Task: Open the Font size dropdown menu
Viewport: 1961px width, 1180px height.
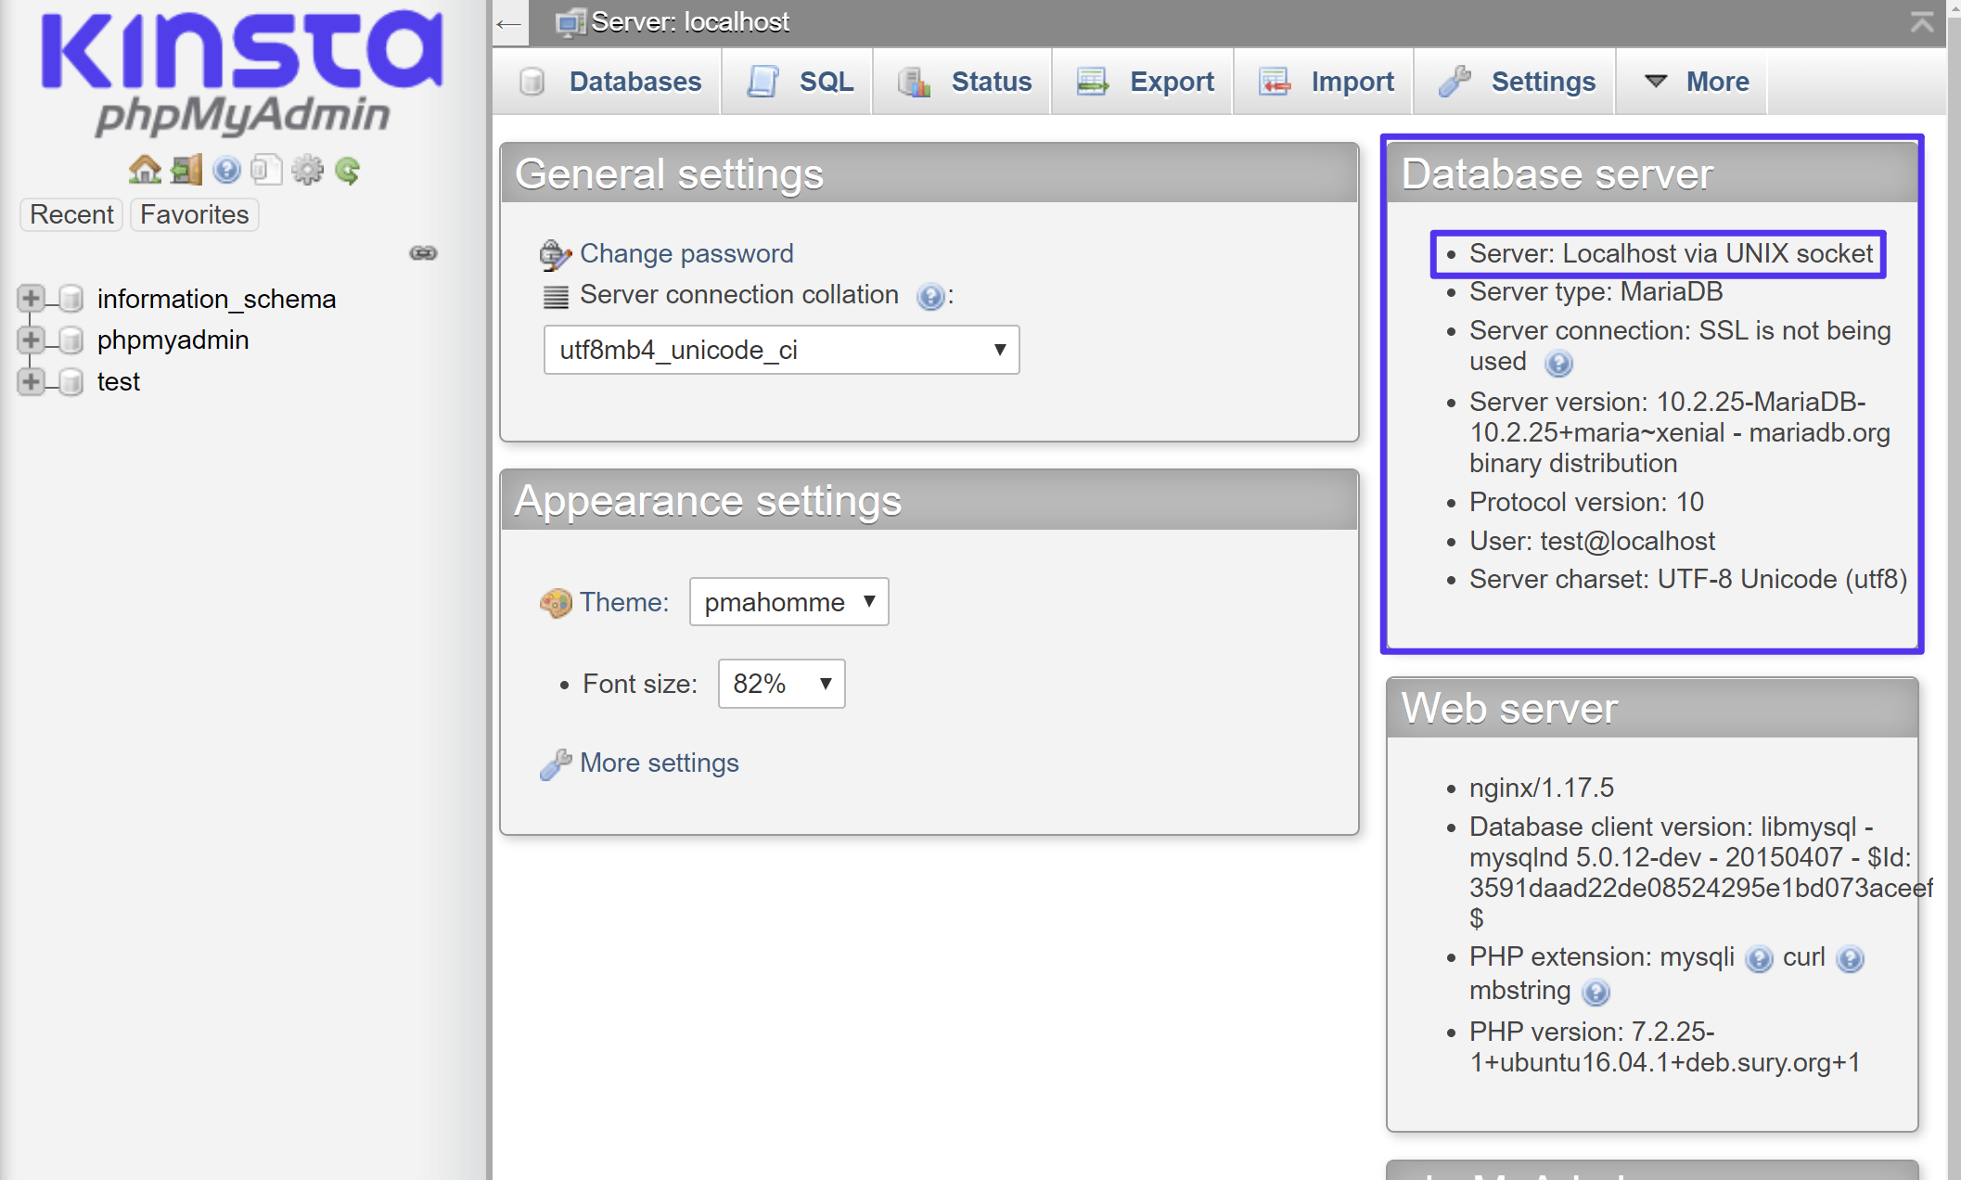Action: coord(777,683)
